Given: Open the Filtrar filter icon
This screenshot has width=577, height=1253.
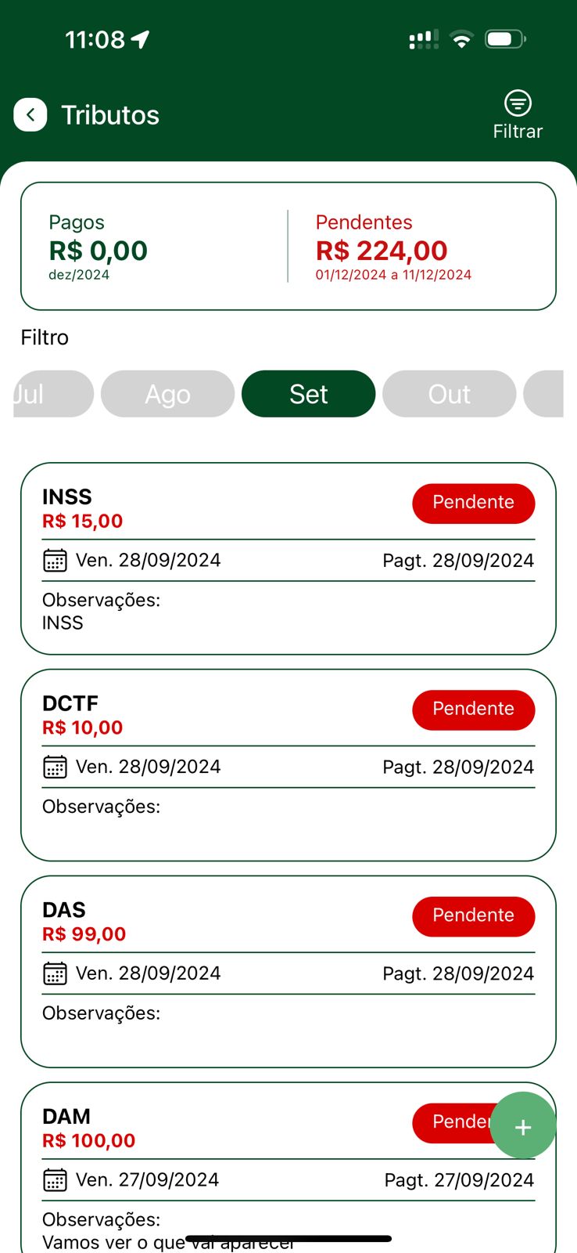Looking at the screenshot, I should (518, 103).
